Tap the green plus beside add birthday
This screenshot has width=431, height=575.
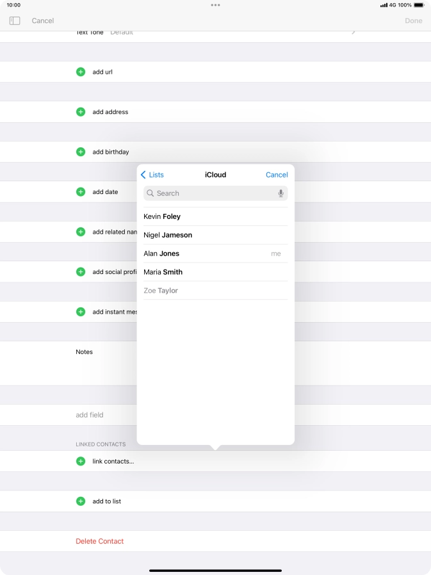pos(81,152)
